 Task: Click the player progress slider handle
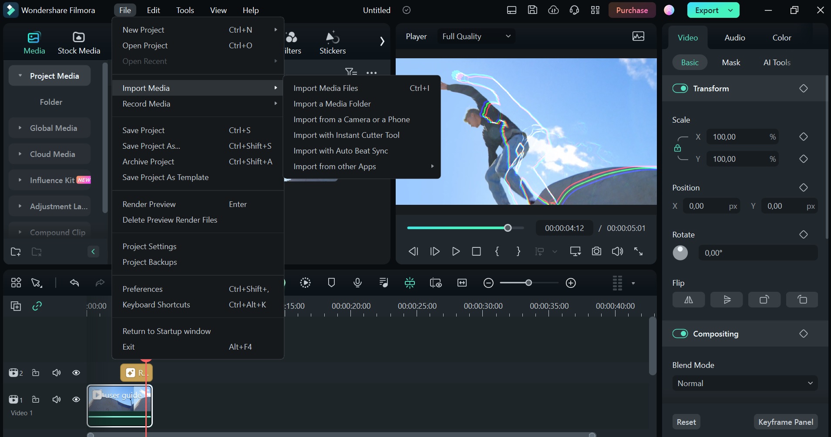[x=508, y=228]
